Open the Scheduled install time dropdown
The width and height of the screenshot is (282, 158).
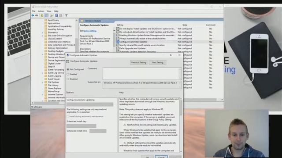click(x=98, y=131)
